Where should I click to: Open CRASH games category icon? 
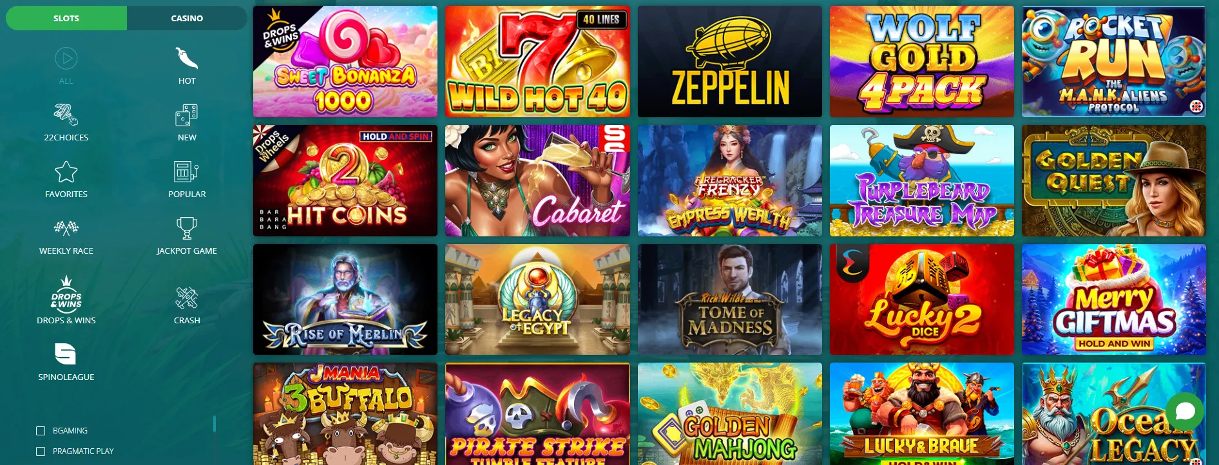coord(187,298)
